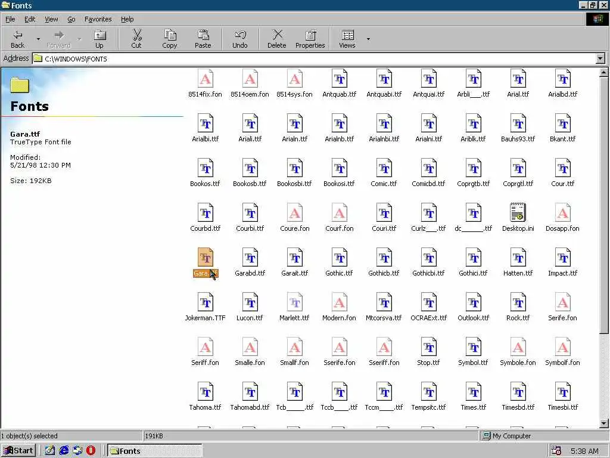Select the Times.ttf font icon
The height and width of the screenshot is (458, 610).
(x=474, y=397)
